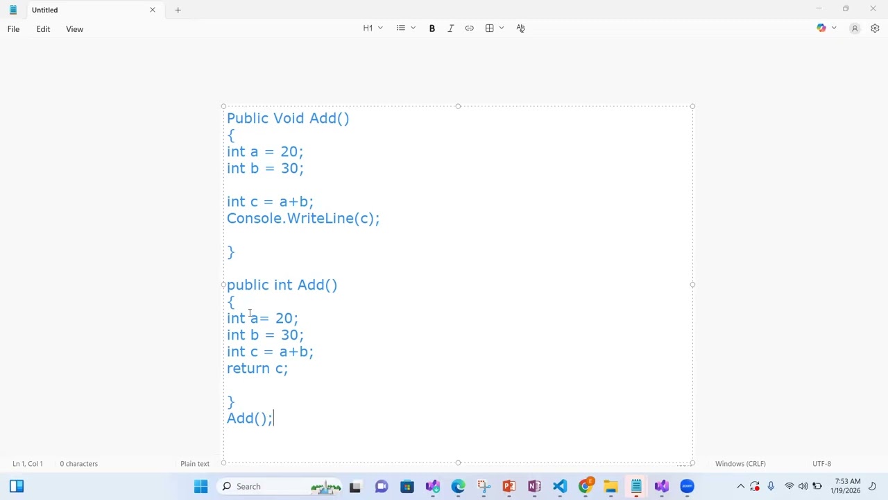The width and height of the screenshot is (888, 500).
Task: Click the last line 'Add();'
Action: [x=250, y=419]
